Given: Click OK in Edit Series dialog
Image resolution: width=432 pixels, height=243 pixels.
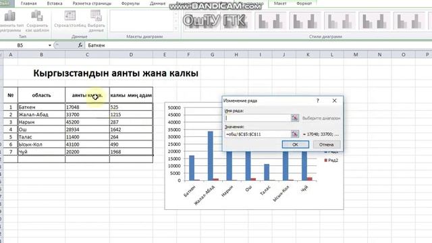Looking at the screenshot, I should (296, 144).
